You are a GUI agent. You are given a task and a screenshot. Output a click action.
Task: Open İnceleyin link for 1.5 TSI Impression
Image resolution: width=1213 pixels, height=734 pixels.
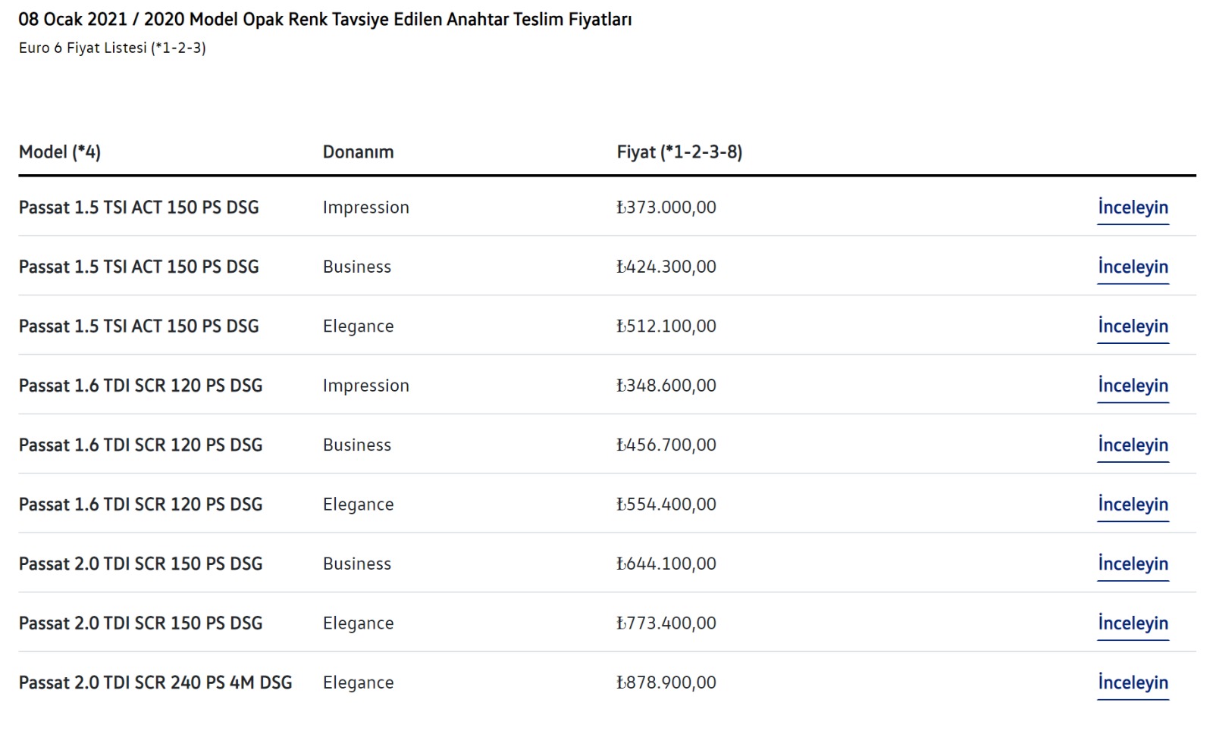point(1133,208)
